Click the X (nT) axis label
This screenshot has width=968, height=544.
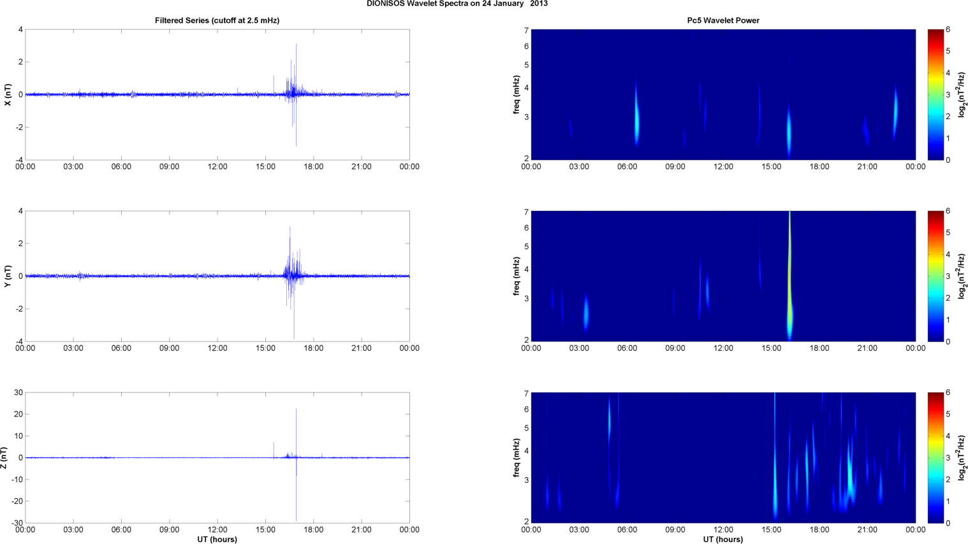pos(8,95)
